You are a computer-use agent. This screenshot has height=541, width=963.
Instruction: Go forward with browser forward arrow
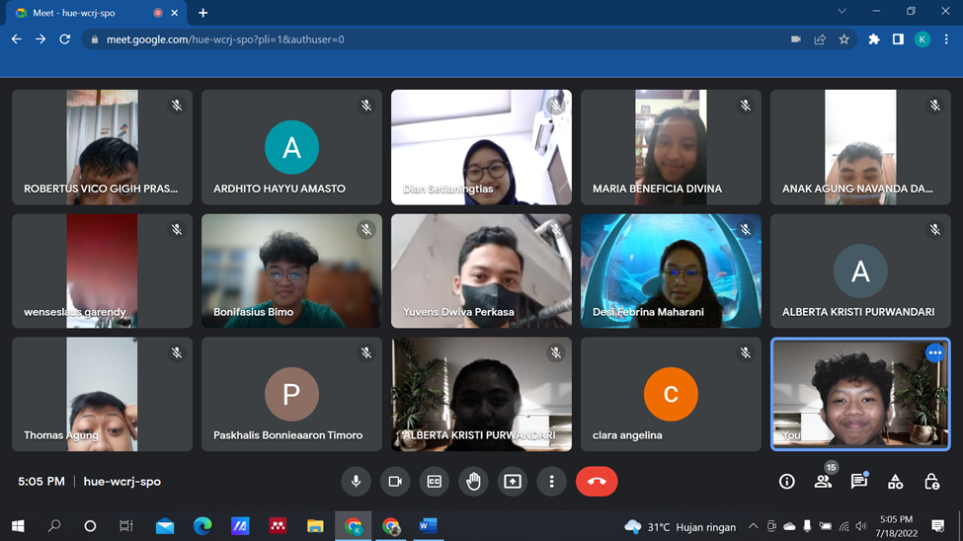click(40, 39)
